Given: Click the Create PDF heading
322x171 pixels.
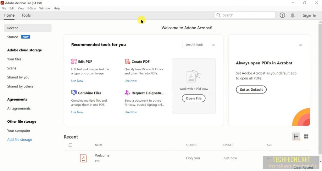Looking at the screenshot, I should click(x=141, y=61).
